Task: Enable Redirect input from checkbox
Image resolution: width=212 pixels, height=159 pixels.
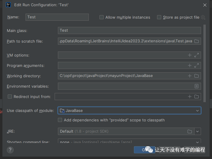Action: tap(10, 97)
